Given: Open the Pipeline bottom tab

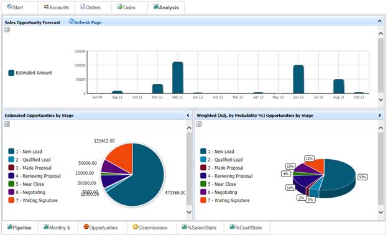Looking at the screenshot, I should 19,228.
